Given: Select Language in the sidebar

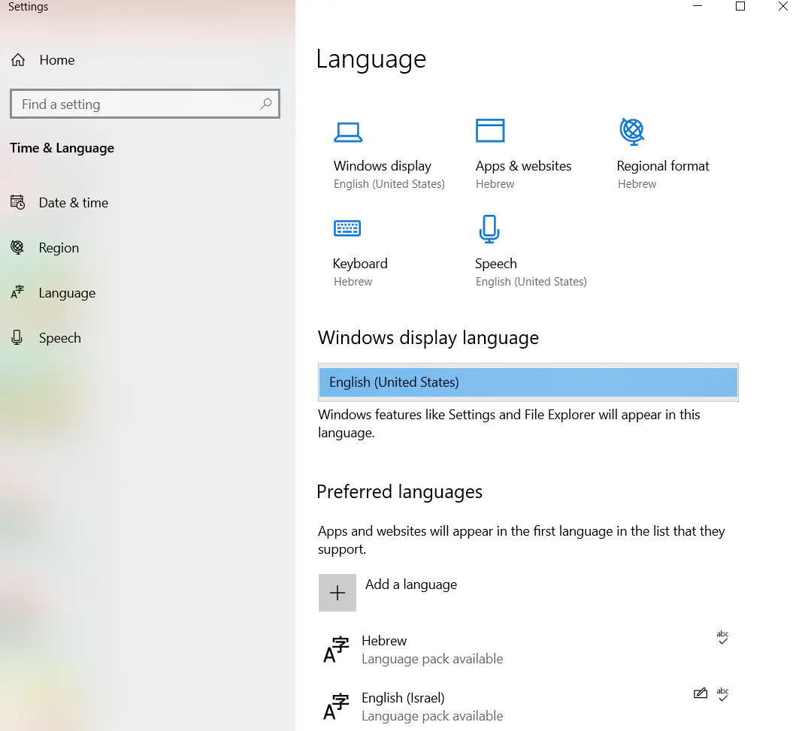Looking at the screenshot, I should [x=67, y=293].
